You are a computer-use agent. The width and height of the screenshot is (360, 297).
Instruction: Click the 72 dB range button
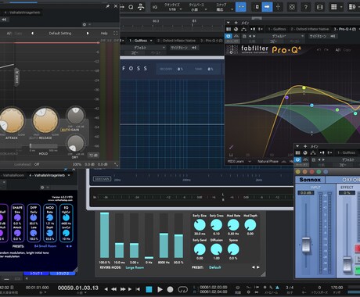[x=93, y=156]
